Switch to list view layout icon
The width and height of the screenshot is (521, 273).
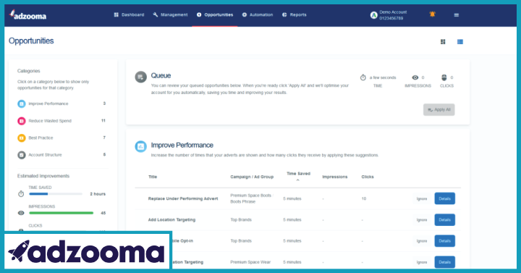(x=460, y=41)
